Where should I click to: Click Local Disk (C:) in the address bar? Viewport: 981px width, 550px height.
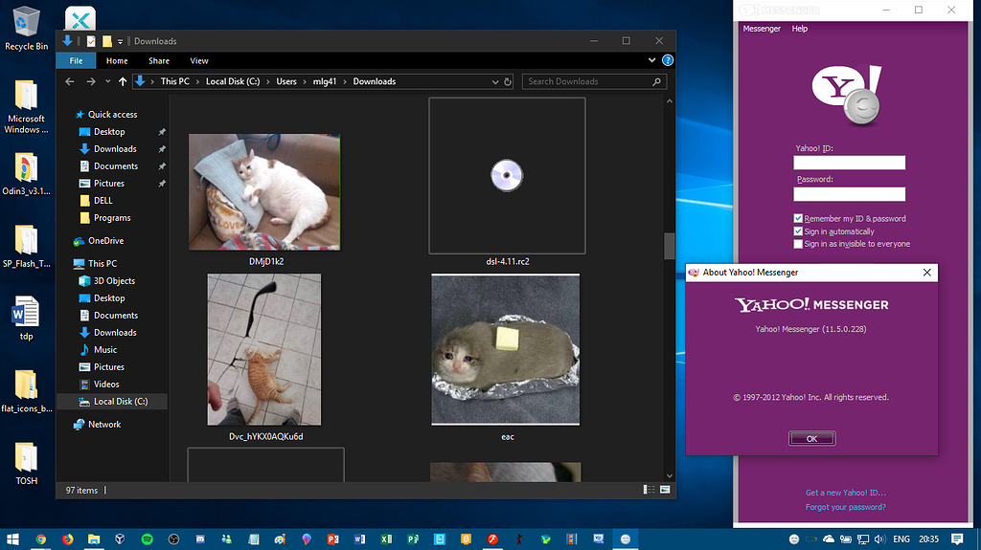(233, 81)
